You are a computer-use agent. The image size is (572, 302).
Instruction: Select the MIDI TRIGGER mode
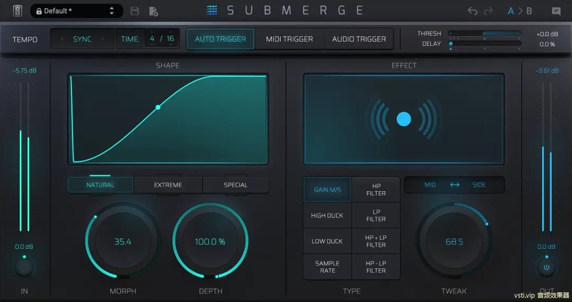point(289,39)
